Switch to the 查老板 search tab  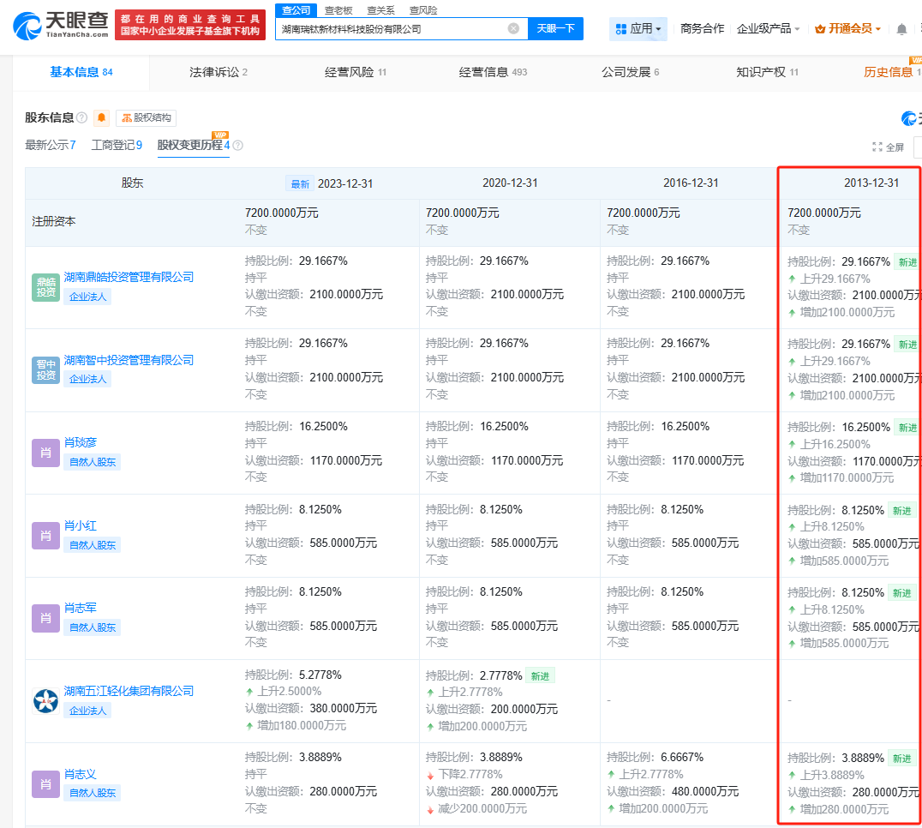(338, 10)
